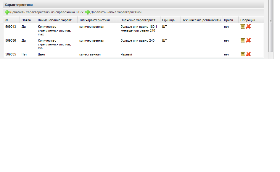Select cell with id 509035
Viewport: 280px width, 172px height.
[x=12, y=54]
